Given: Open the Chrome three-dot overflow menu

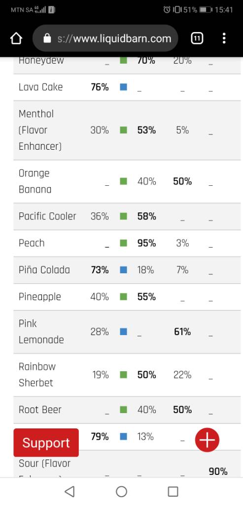Looking at the screenshot, I should [224, 39].
